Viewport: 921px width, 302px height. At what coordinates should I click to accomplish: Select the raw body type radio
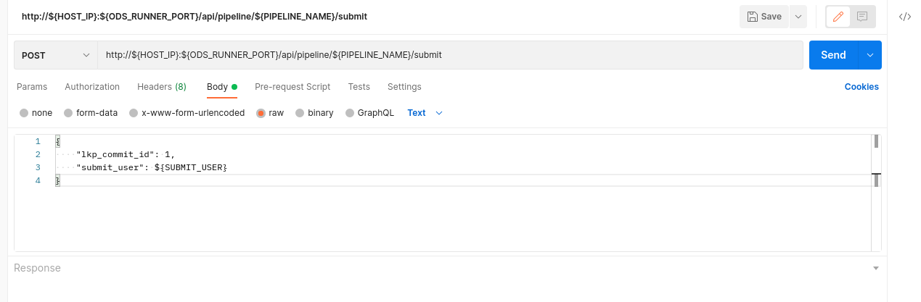[x=261, y=113]
